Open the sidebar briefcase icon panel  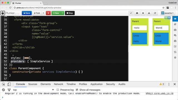click(175, 30)
